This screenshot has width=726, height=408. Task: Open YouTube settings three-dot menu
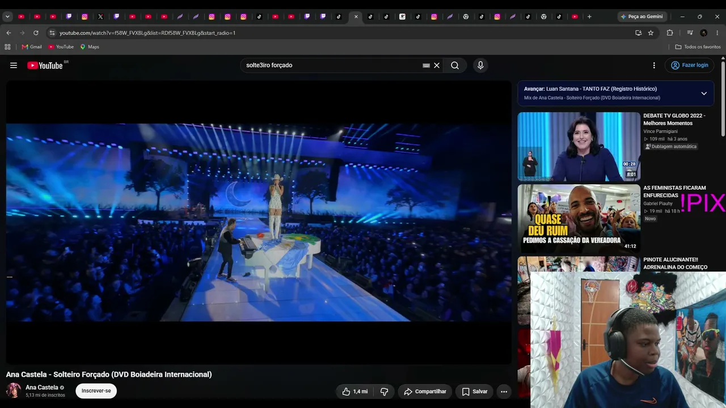tap(654, 65)
